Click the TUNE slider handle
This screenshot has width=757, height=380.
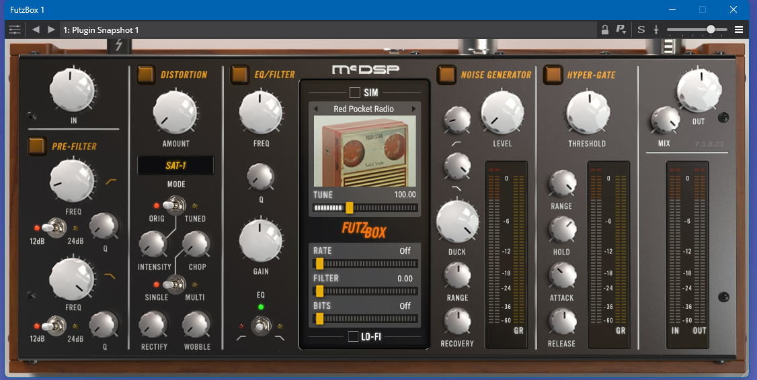tap(350, 208)
